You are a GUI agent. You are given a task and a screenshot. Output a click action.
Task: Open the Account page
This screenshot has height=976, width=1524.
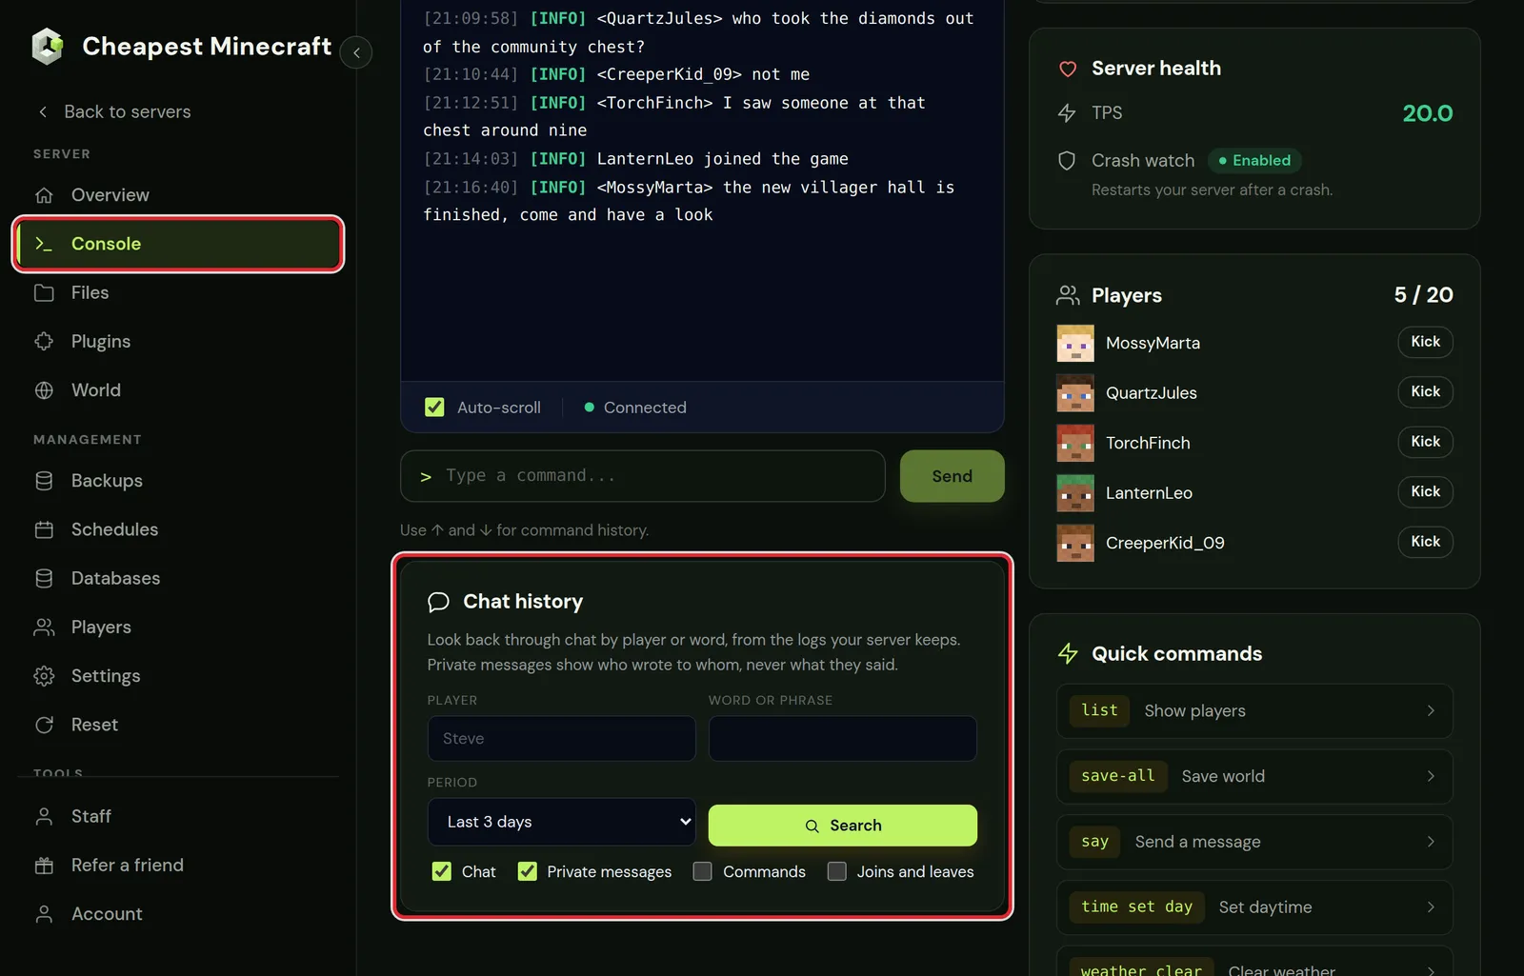[178, 914]
